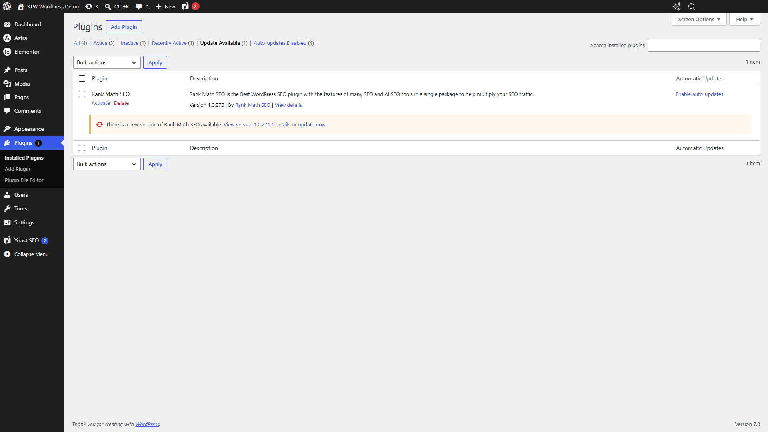Click the Posts pushpin icon
The width and height of the screenshot is (768, 432).
pyautogui.click(x=7, y=70)
